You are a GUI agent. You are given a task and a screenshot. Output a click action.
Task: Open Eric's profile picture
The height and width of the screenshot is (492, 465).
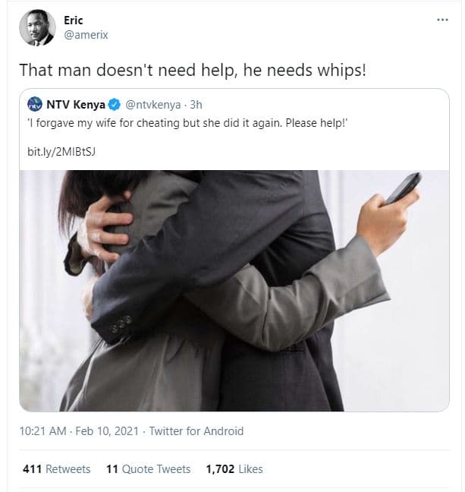tap(37, 28)
